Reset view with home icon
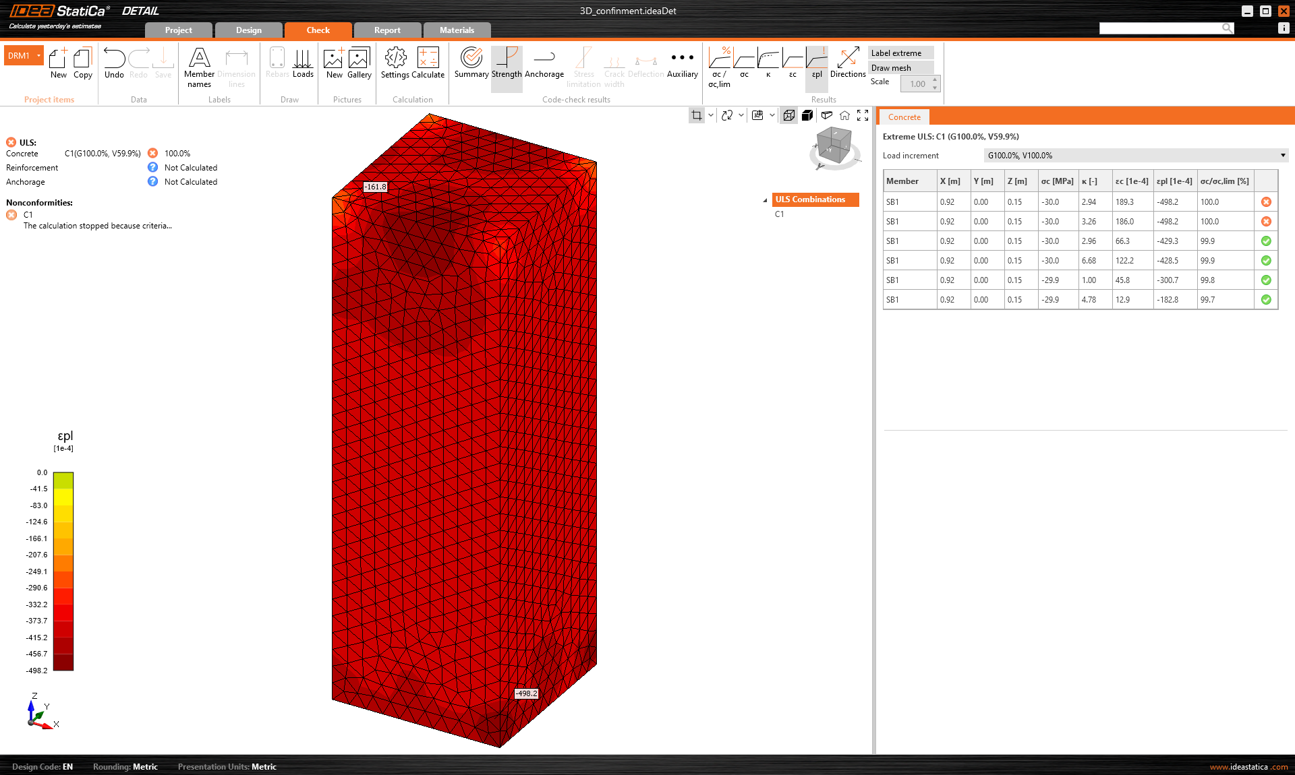Viewport: 1295px width, 775px height. point(844,115)
